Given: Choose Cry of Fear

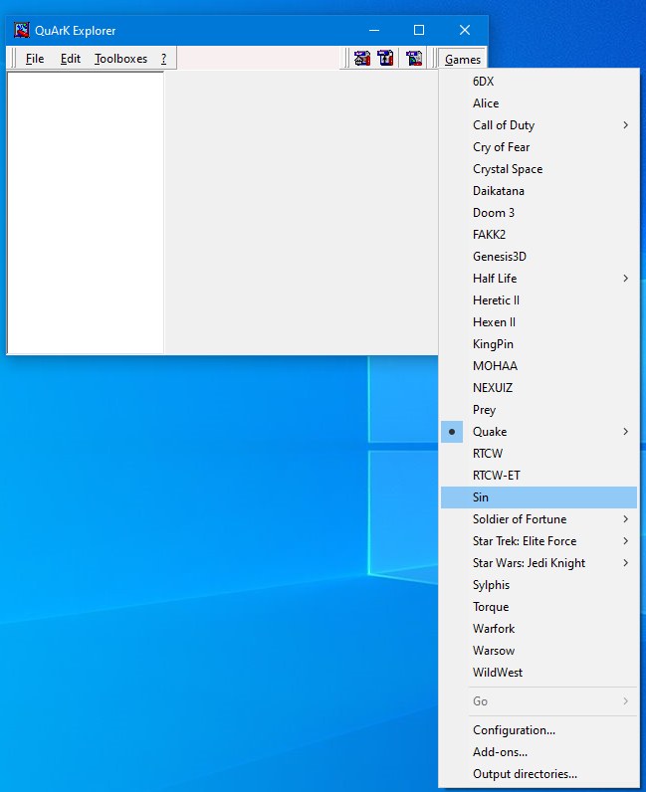Looking at the screenshot, I should pos(538,147).
